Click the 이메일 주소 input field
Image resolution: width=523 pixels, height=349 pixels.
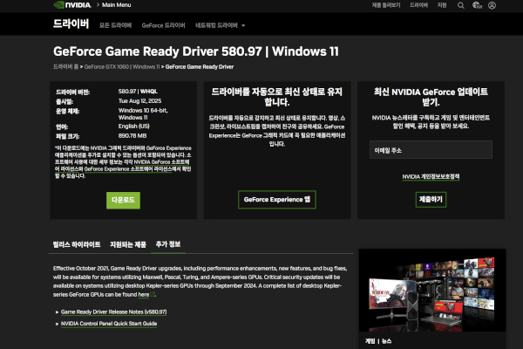coord(431,150)
